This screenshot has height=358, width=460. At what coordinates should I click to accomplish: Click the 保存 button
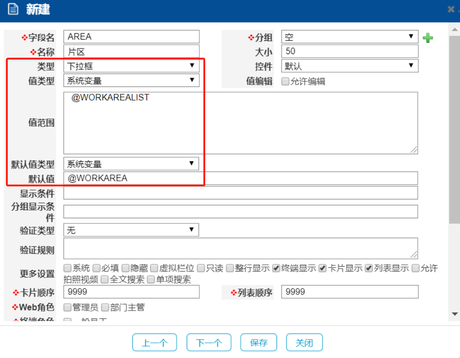[258, 342]
